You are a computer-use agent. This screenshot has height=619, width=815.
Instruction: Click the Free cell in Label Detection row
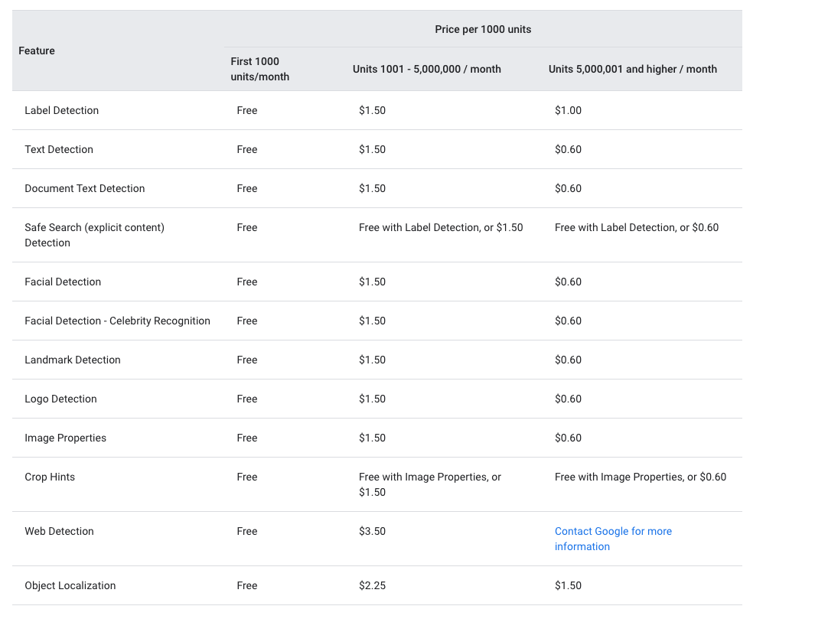click(x=247, y=110)
